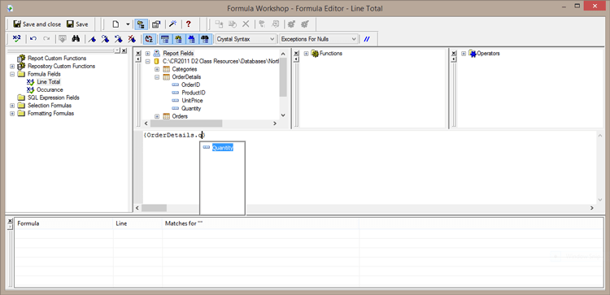This screenshot has width=610, height=295.
Task: Click the Save button in toolbar
Action: pos(77,24)
